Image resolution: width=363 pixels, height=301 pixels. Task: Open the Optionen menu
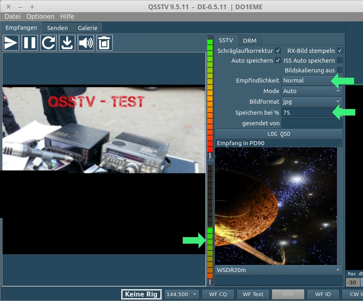coord(40,16)
